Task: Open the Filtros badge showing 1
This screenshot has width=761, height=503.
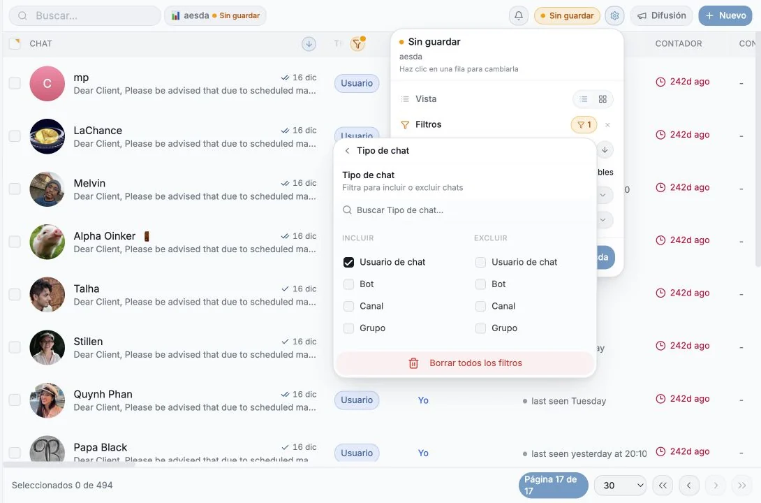Action: (x=584, y=125)
